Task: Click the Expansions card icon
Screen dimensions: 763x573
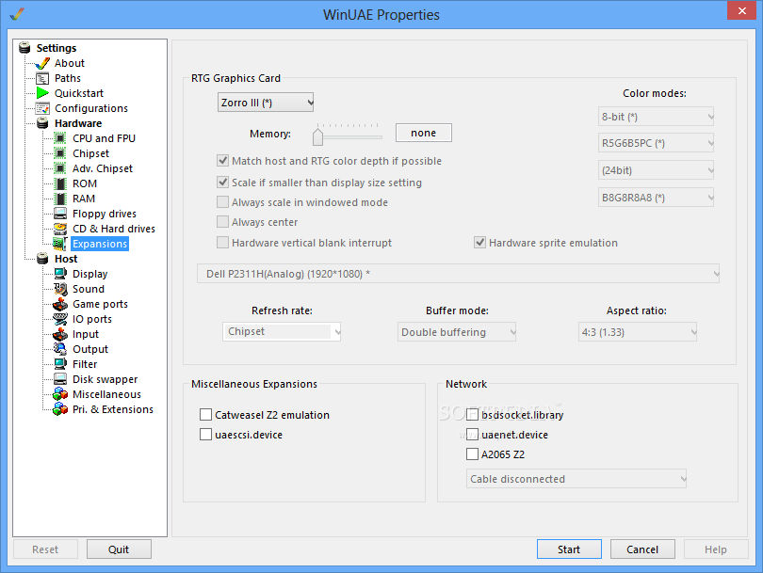Action: coord(60,244)
